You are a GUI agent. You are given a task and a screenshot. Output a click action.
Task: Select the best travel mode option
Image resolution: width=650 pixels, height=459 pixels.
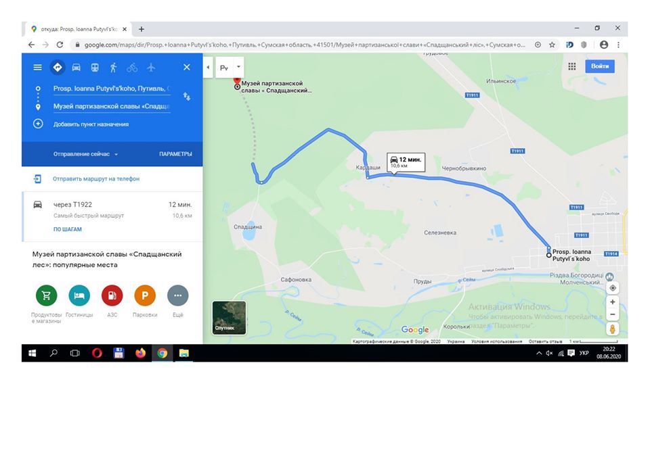point(58,67)
